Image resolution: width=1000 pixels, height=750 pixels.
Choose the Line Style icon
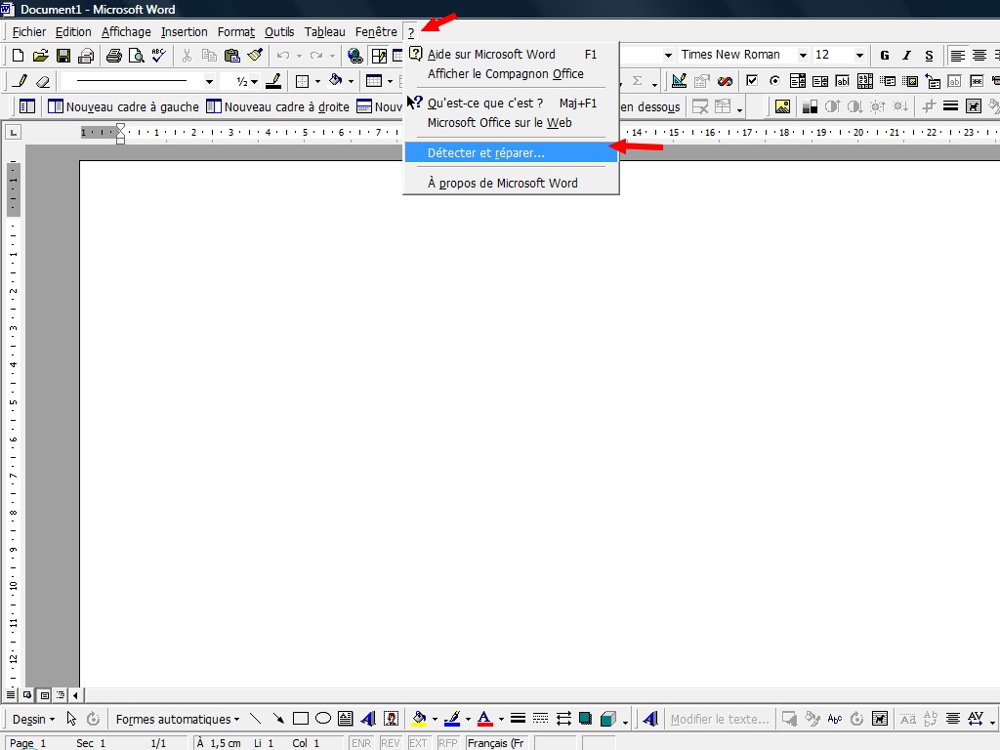click(518, 719)
